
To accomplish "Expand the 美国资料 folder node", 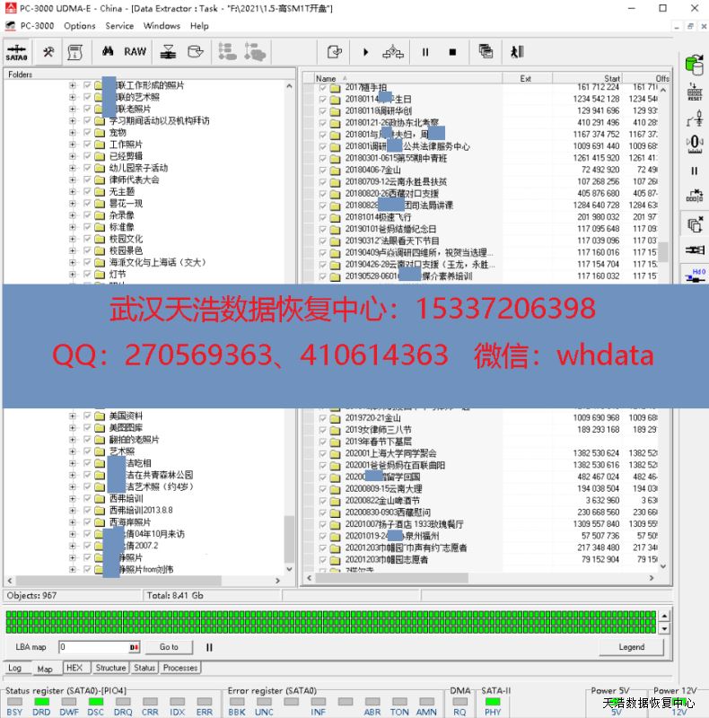I will pos(73,416).
